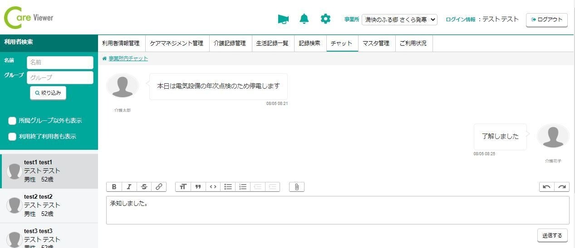Open ご利用状況 tab
Image resolution: width=575 pixels, height=248 pixels.
pos(413,43)
